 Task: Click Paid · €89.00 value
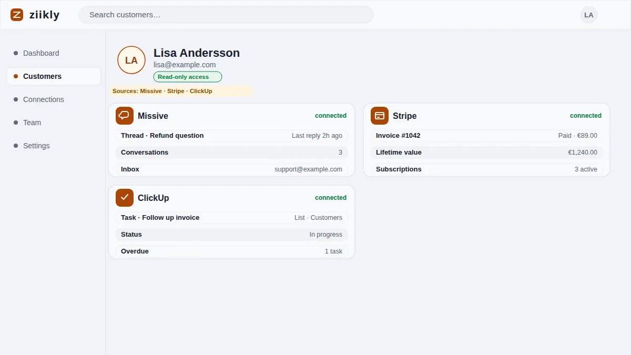(578, 136)
